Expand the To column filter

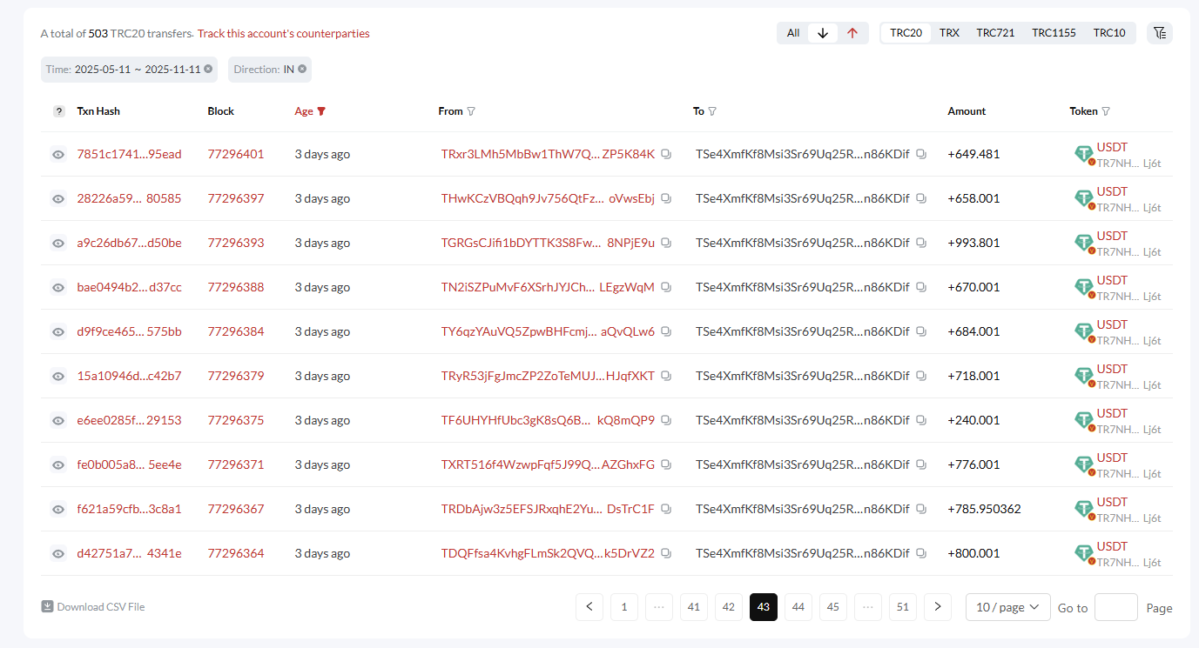pos(713,110)
